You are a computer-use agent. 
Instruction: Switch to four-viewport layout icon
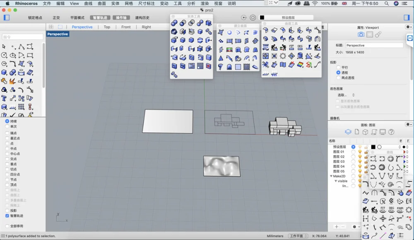(51, 27)
